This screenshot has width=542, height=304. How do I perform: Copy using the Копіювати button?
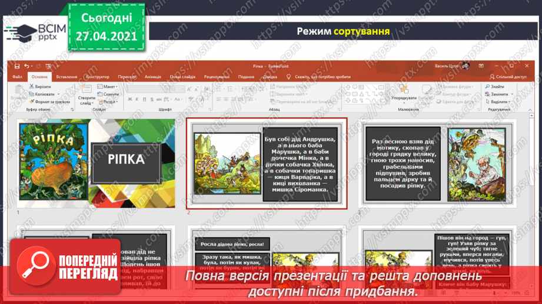pos(42,94)
